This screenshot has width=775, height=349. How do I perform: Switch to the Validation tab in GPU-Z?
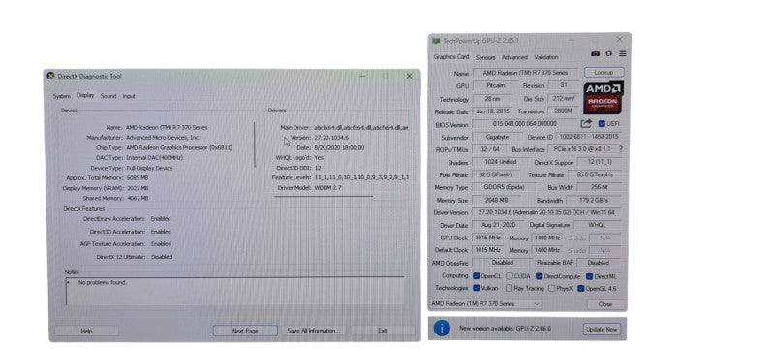(546, 57)
